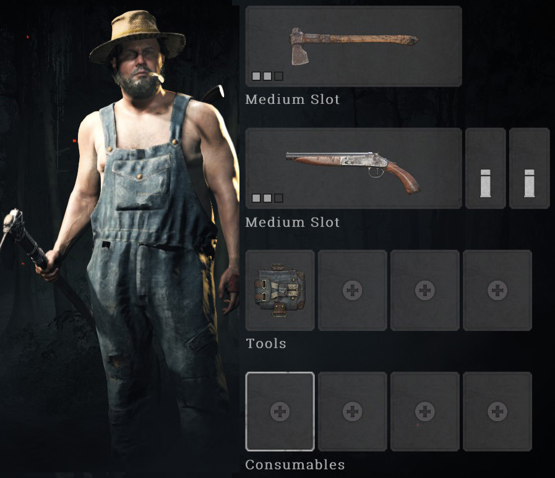Click the Medium Slot label under shotgun
Image resolution: width=555 pixels, height=478 pixels.
293,222
